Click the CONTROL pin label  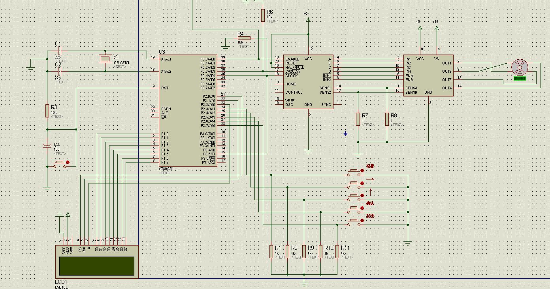coord(294,93)
